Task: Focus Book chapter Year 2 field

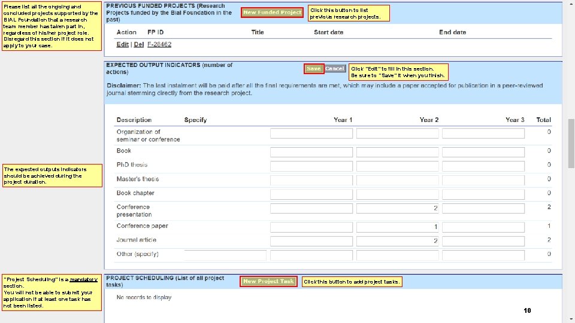Action: 398,194
